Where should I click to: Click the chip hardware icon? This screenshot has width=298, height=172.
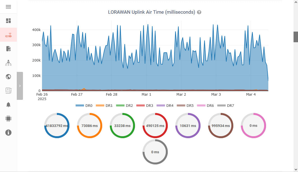[x=8, y=119]
